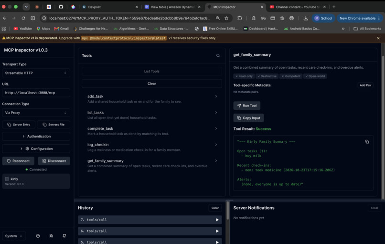View site information icon in the address bar
The image size is (385, 244).
[44, 18]
